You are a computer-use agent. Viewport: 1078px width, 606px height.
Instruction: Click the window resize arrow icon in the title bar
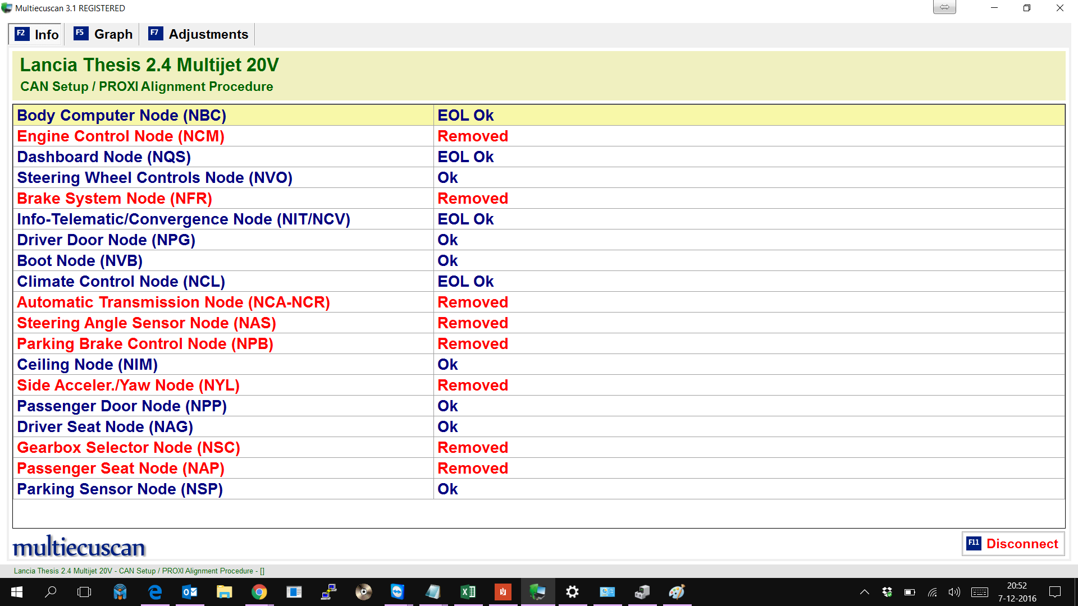point(944,8)
